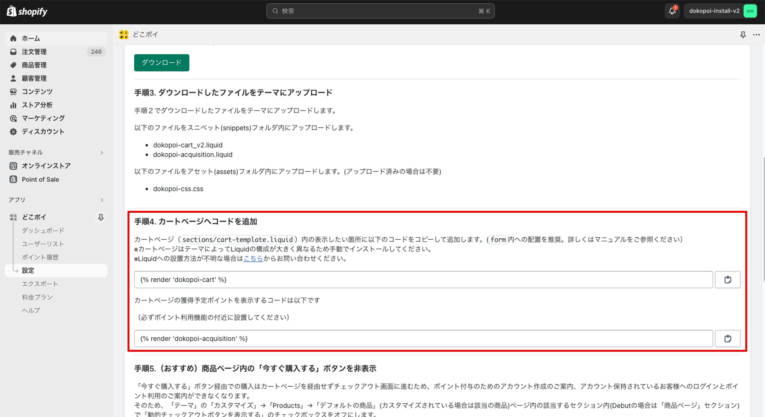765x417 pixels.
Task: Click the products tag icon
Action: pos(13,65)
